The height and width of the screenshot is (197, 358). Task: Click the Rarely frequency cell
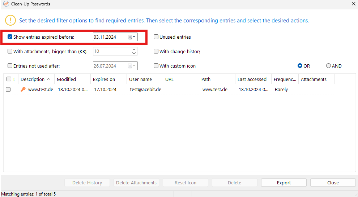pos(281,90)
